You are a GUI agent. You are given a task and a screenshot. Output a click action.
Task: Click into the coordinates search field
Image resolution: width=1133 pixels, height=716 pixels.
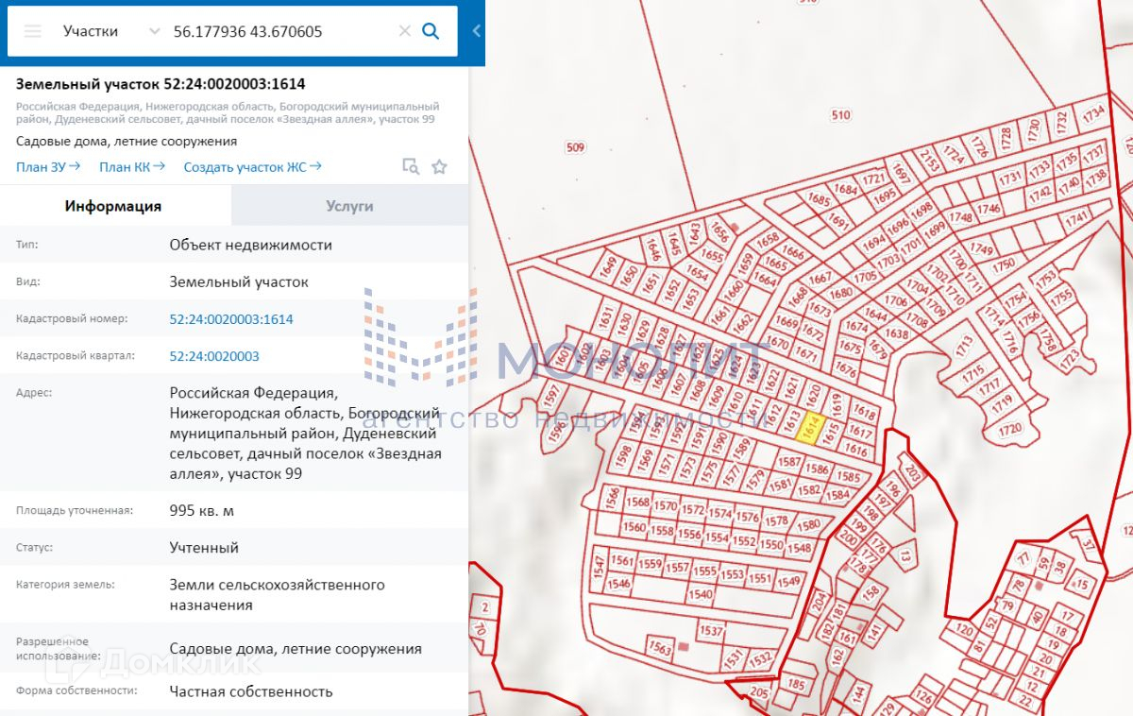pyautogui.click(x=279, y=31)
